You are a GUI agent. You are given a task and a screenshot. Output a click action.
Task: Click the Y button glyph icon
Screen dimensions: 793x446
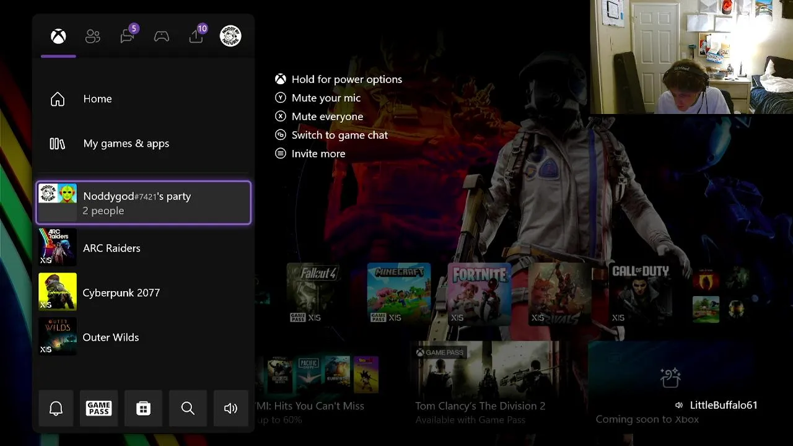[x=281, y=98]
